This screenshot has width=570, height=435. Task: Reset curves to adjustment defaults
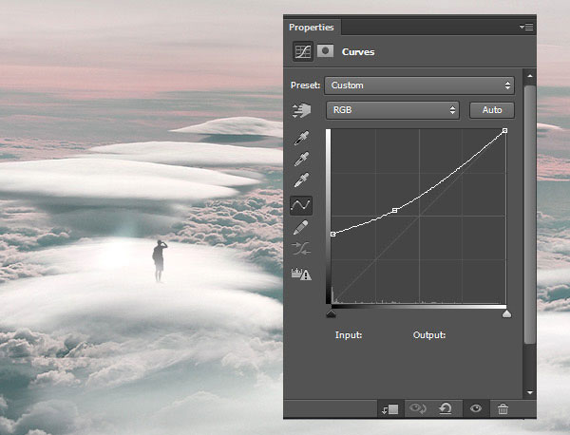[x=446, y=408]
